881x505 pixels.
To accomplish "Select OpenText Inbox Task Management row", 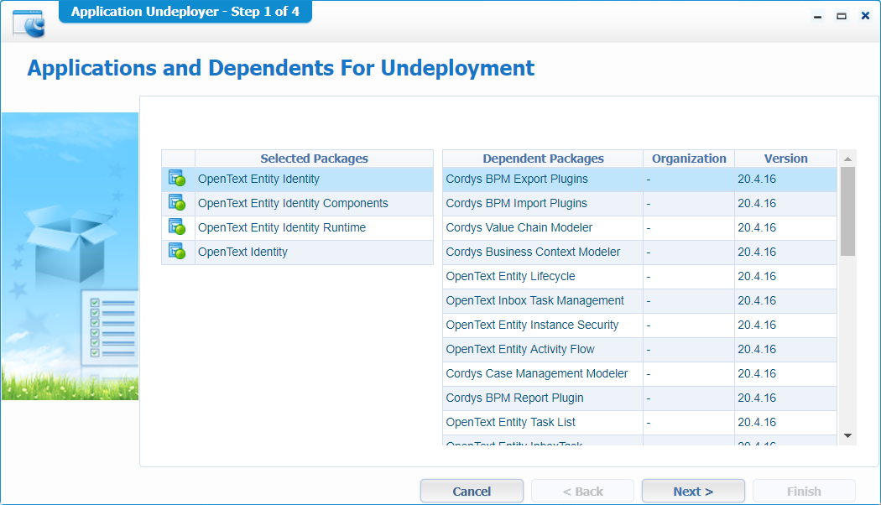I will tap(639, 300).
